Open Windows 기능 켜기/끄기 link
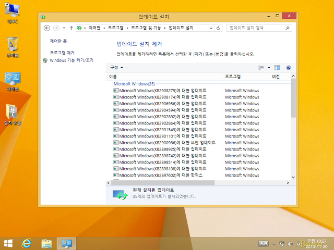334x250 pixels. tap(71, 60)
